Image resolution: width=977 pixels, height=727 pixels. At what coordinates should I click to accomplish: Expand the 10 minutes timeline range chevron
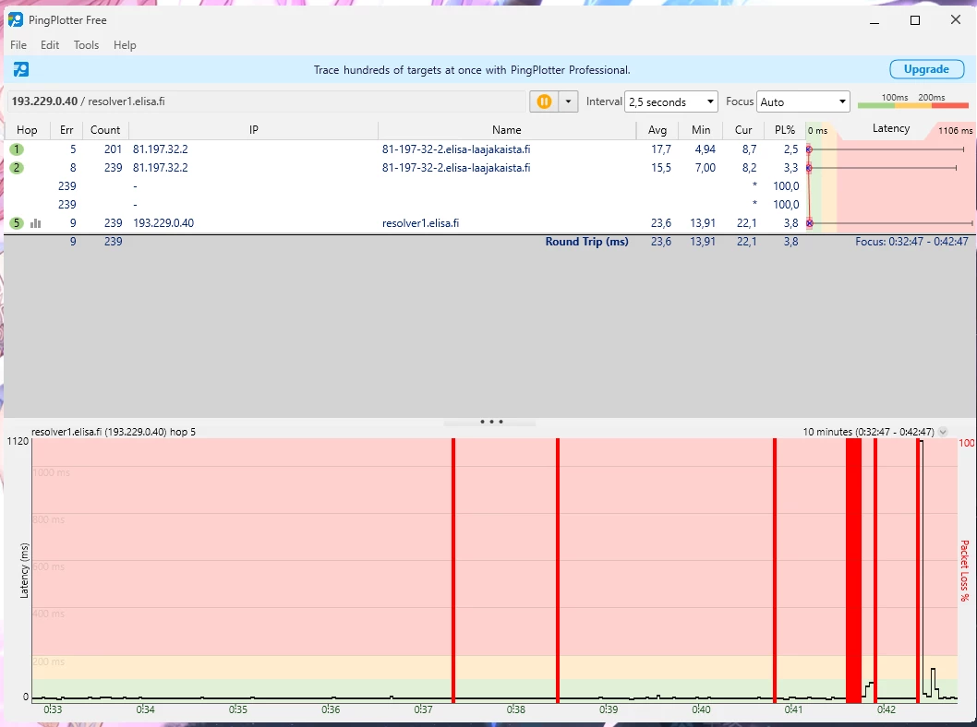[943, 432]
